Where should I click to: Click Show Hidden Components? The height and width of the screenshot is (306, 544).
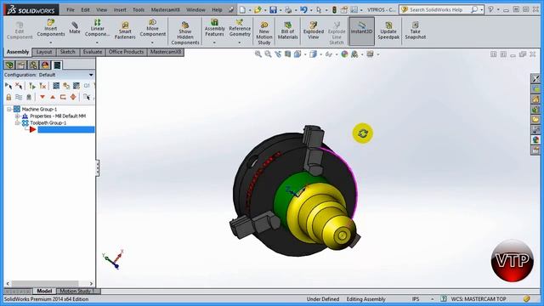tap(185, 33)
